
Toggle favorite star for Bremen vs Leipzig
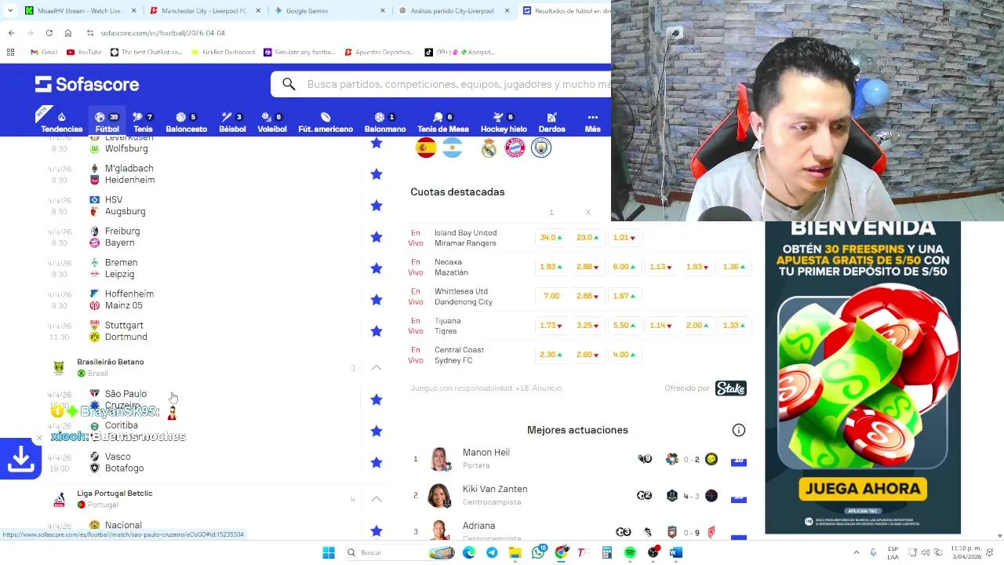pos(376,268)
